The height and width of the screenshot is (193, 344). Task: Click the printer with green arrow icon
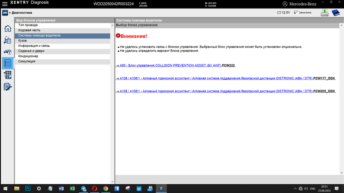(x=324, y=12)
